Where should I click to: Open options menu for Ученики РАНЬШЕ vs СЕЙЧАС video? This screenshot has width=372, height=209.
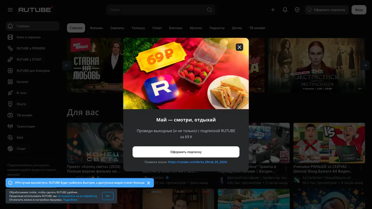[361, 168]
